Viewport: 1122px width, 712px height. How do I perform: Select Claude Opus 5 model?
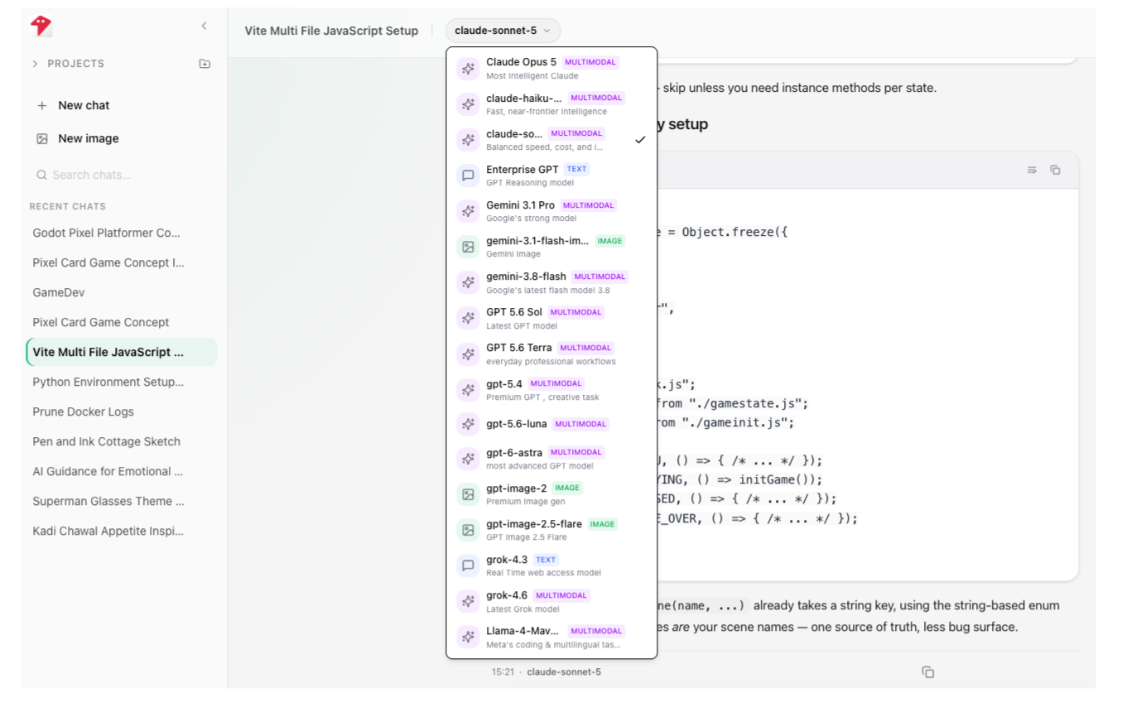(551, 69)
